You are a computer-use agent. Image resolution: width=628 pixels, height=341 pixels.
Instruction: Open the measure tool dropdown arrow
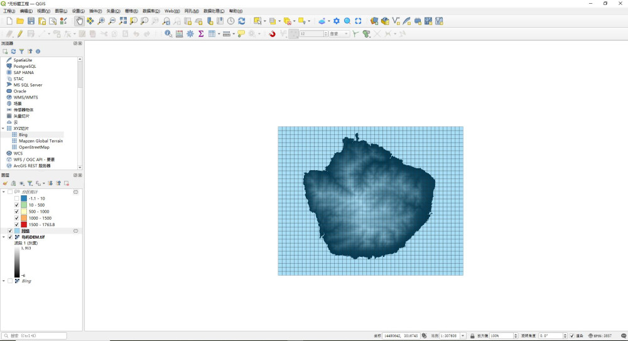click(x=233, y=34)
